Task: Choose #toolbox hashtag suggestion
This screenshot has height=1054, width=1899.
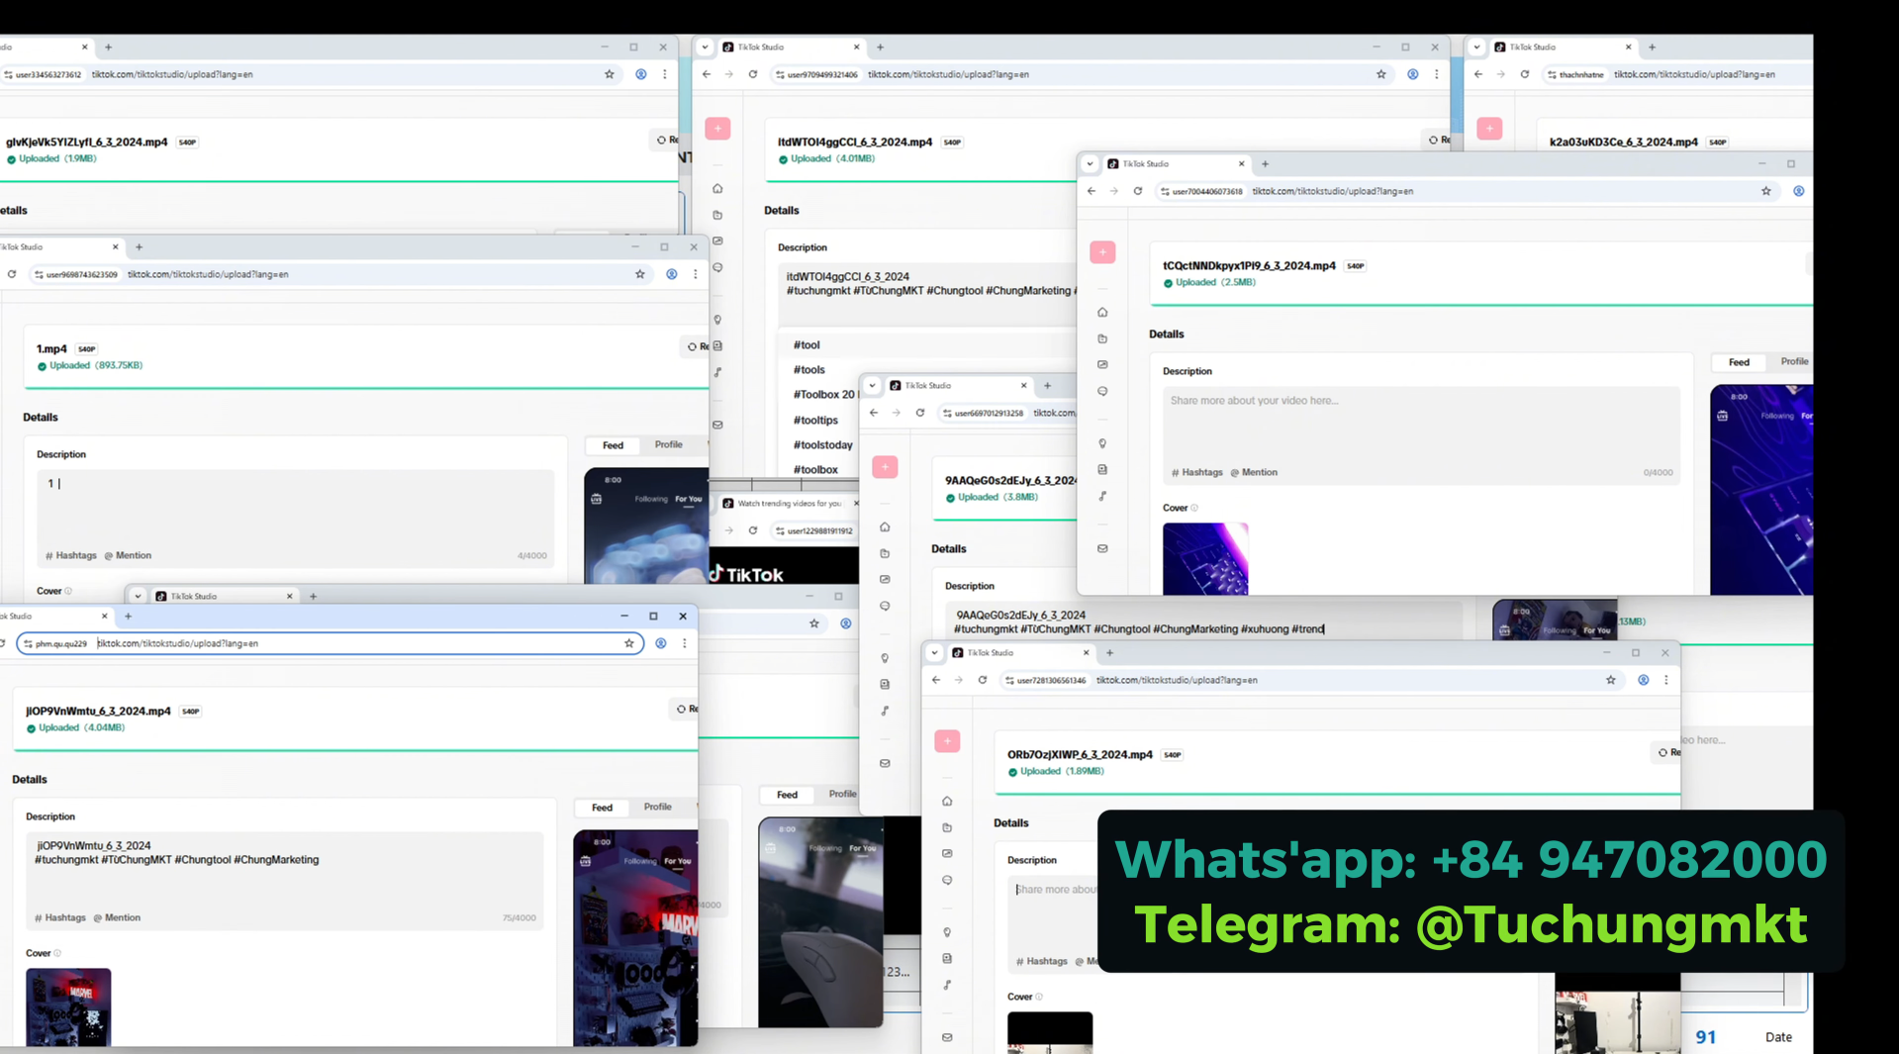Action: (x=815, y=470)
